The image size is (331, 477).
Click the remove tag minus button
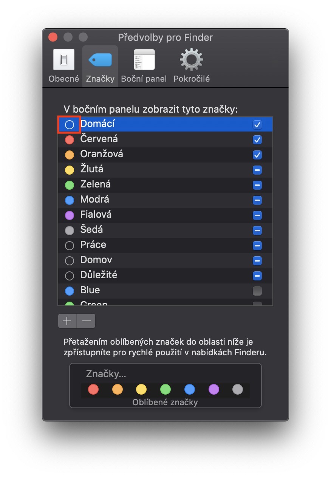[x=87, y=321]
